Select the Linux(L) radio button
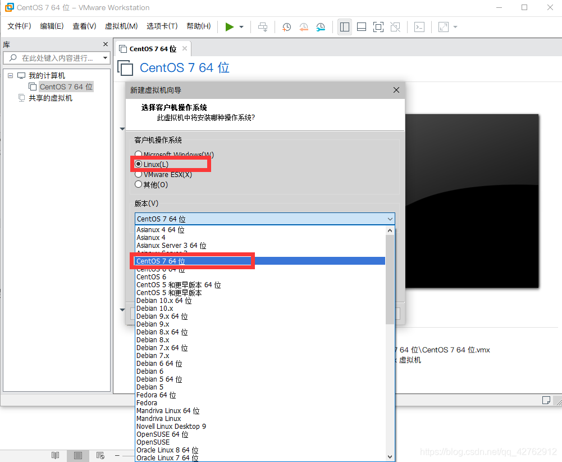This screenshot has height=462, width=562. click(x=138, y=164)
